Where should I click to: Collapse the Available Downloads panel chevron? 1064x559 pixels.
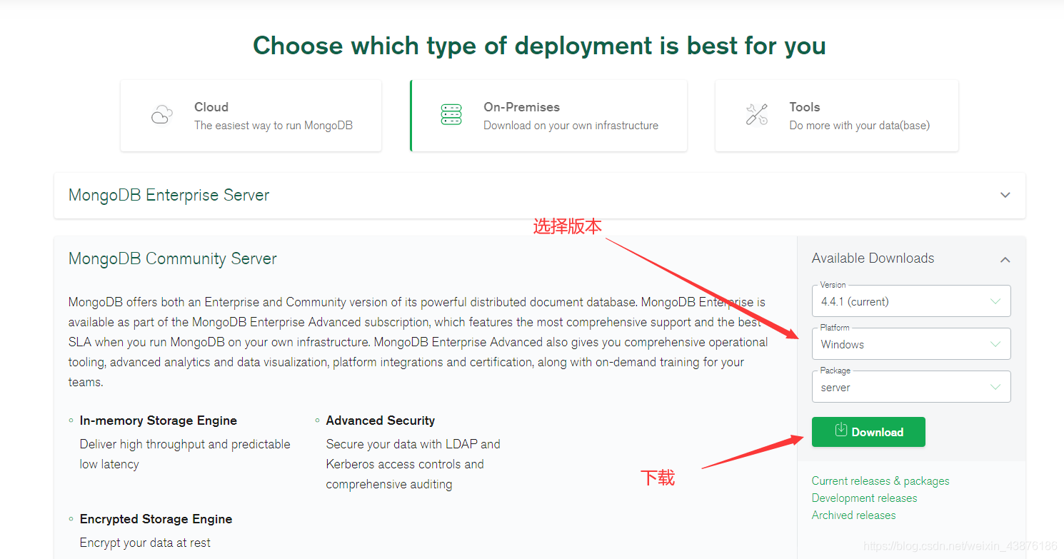[x=1005, y=259]
